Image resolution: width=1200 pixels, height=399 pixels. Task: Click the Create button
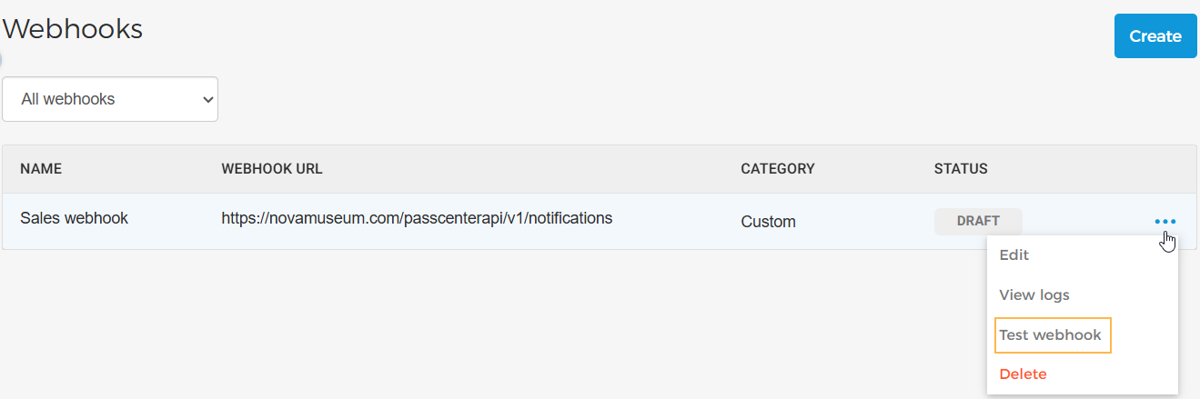click(1155, 36)
